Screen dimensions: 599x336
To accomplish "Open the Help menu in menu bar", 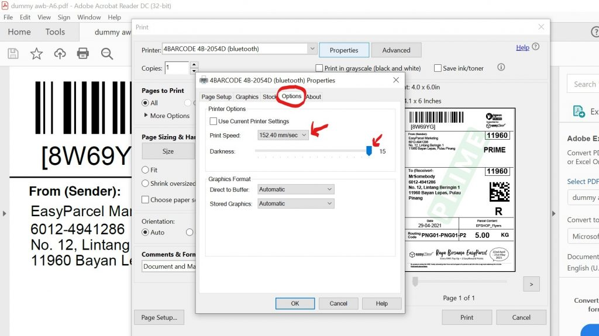I will (x=114, y=17).
